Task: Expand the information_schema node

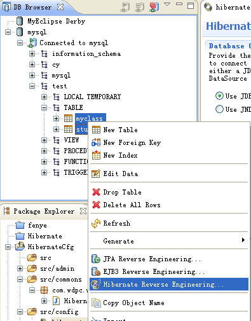Action: (x=32, y=54)
